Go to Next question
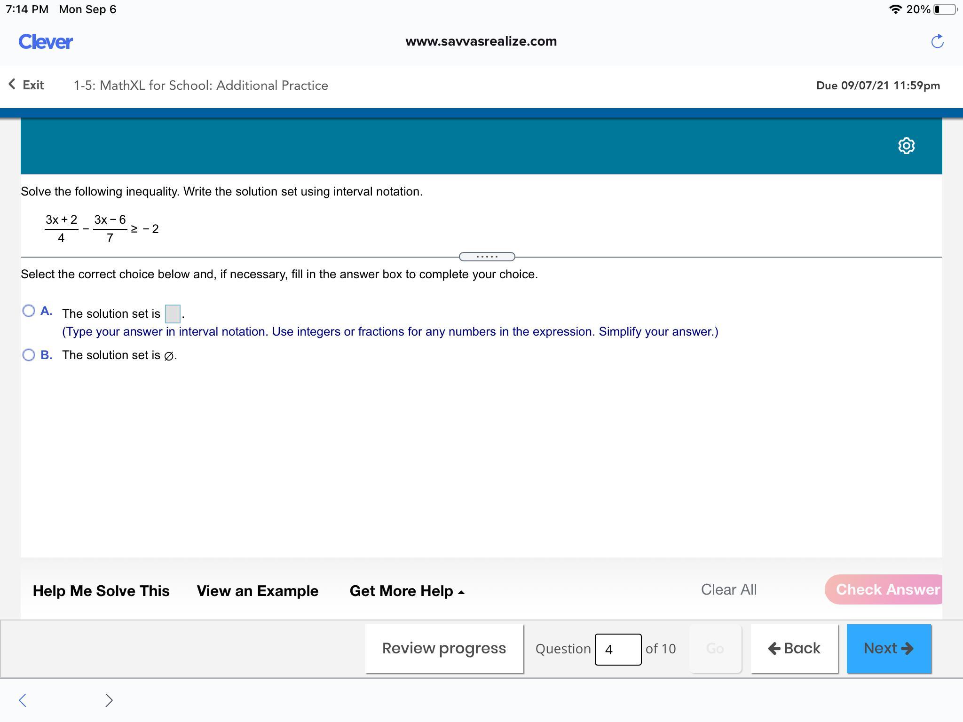 (888, 649)
